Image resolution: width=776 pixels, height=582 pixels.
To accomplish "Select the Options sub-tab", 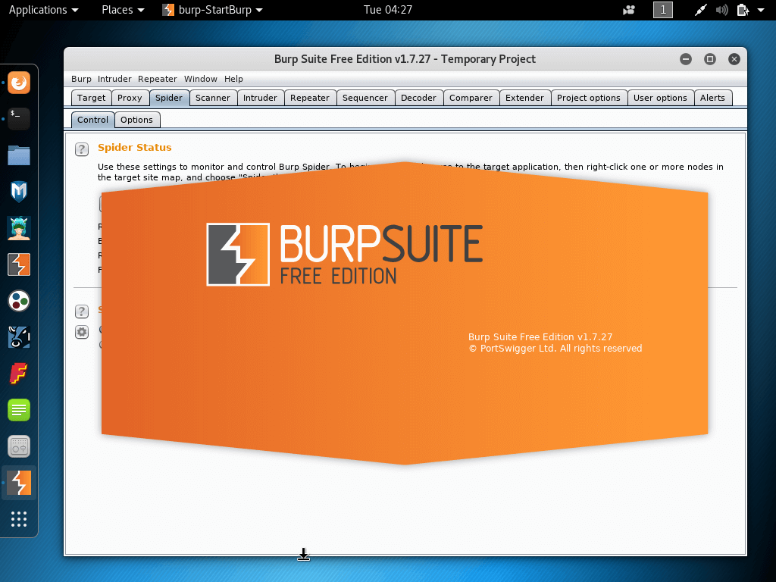I will pos(136,120).
